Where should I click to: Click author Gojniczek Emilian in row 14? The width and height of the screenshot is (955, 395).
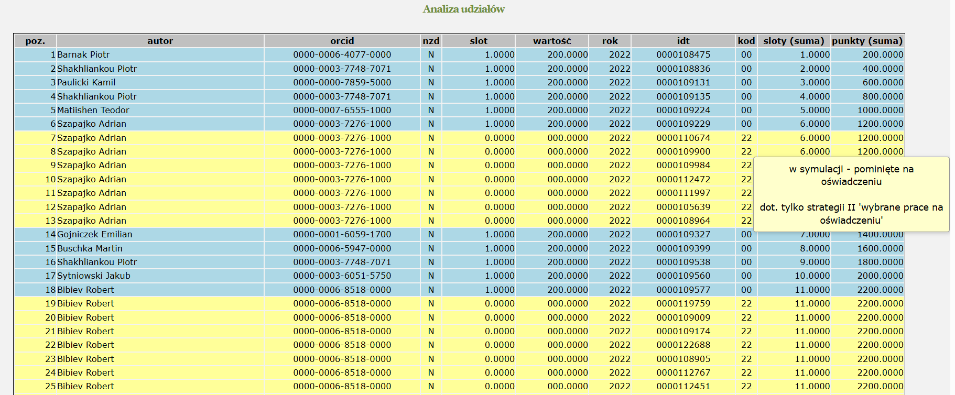(x=94, y=234)
